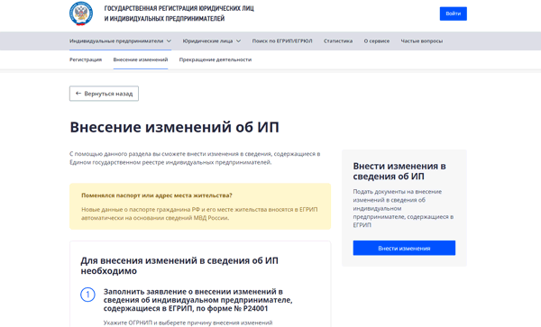
Task: Expand chevron next to Юридические лица
Action: click(x=238, y=41)
